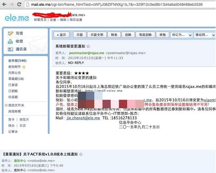Viewport: 216px width, 173px height.
Task: Open 已发送 sent folder
Action: [x=13, y=85]
